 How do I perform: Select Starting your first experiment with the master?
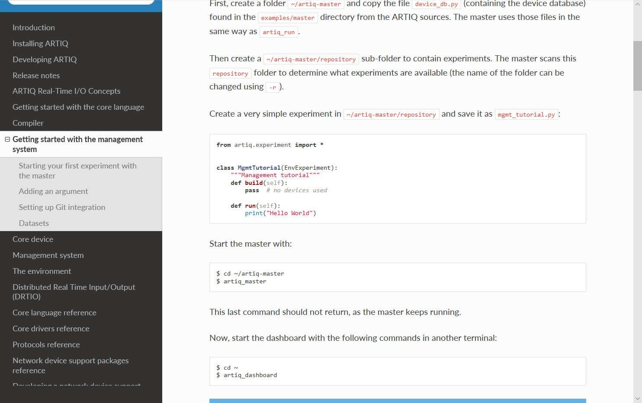click(x=77, y=171)
